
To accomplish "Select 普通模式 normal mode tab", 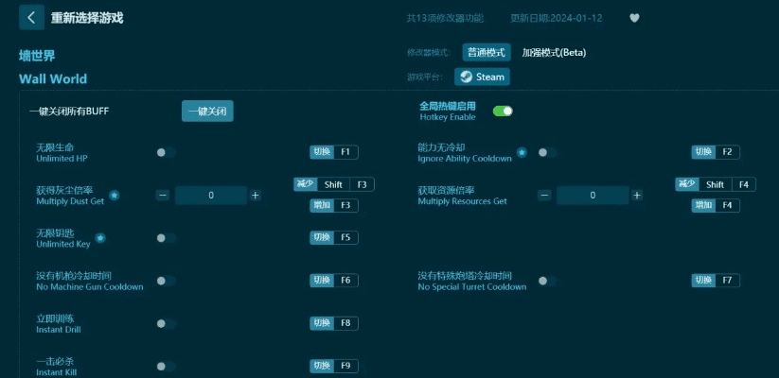I will (487, 53).
